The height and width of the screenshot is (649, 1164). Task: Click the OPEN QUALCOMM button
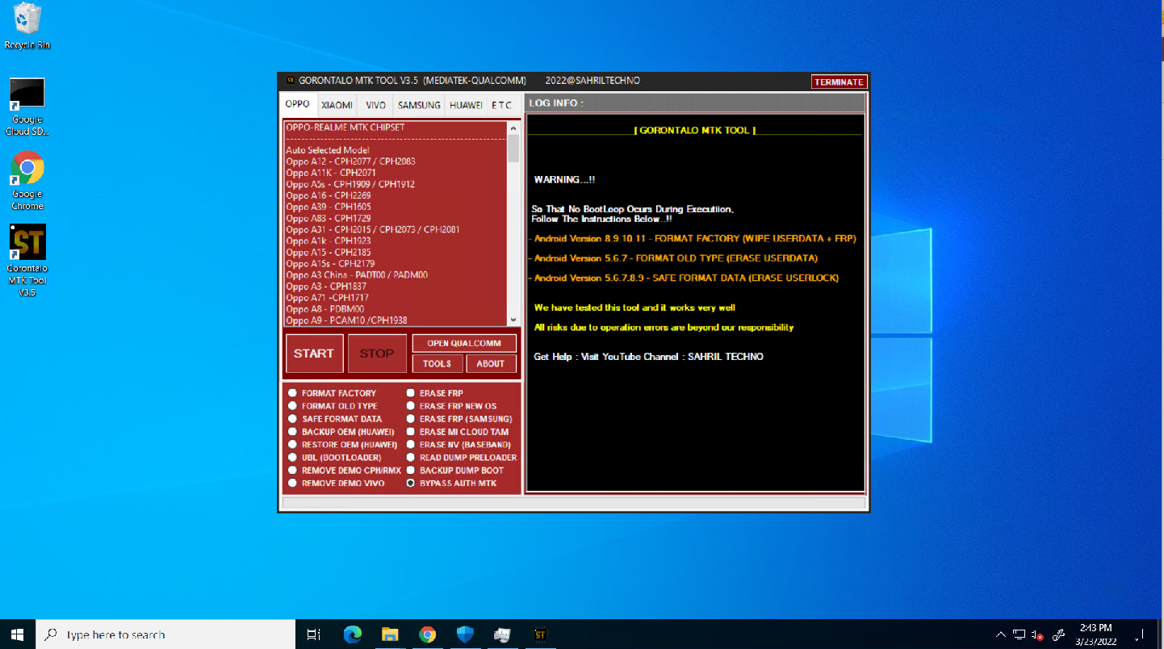(x=464, y=343)
